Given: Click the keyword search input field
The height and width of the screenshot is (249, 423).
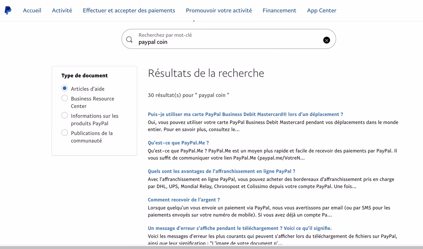Looking at the screenshot, I should (229, 39).
